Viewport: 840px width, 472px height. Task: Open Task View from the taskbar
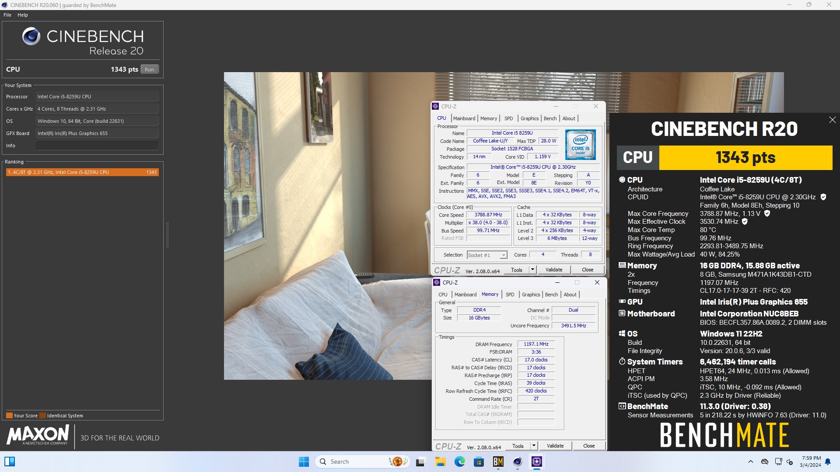pyautogui.click(x=420, y=462)
